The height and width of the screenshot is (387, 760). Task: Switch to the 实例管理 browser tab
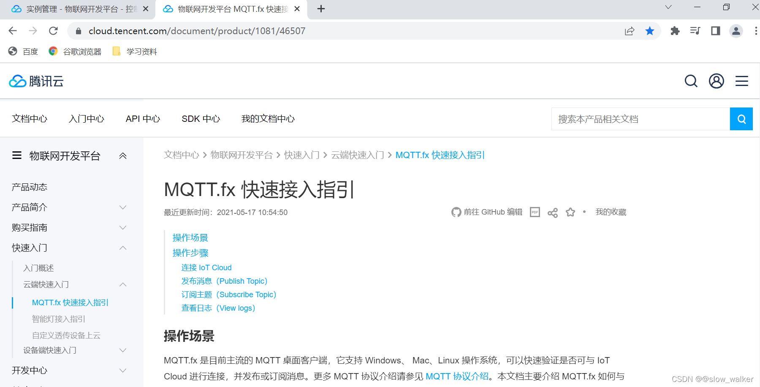(x=78, y=9)
